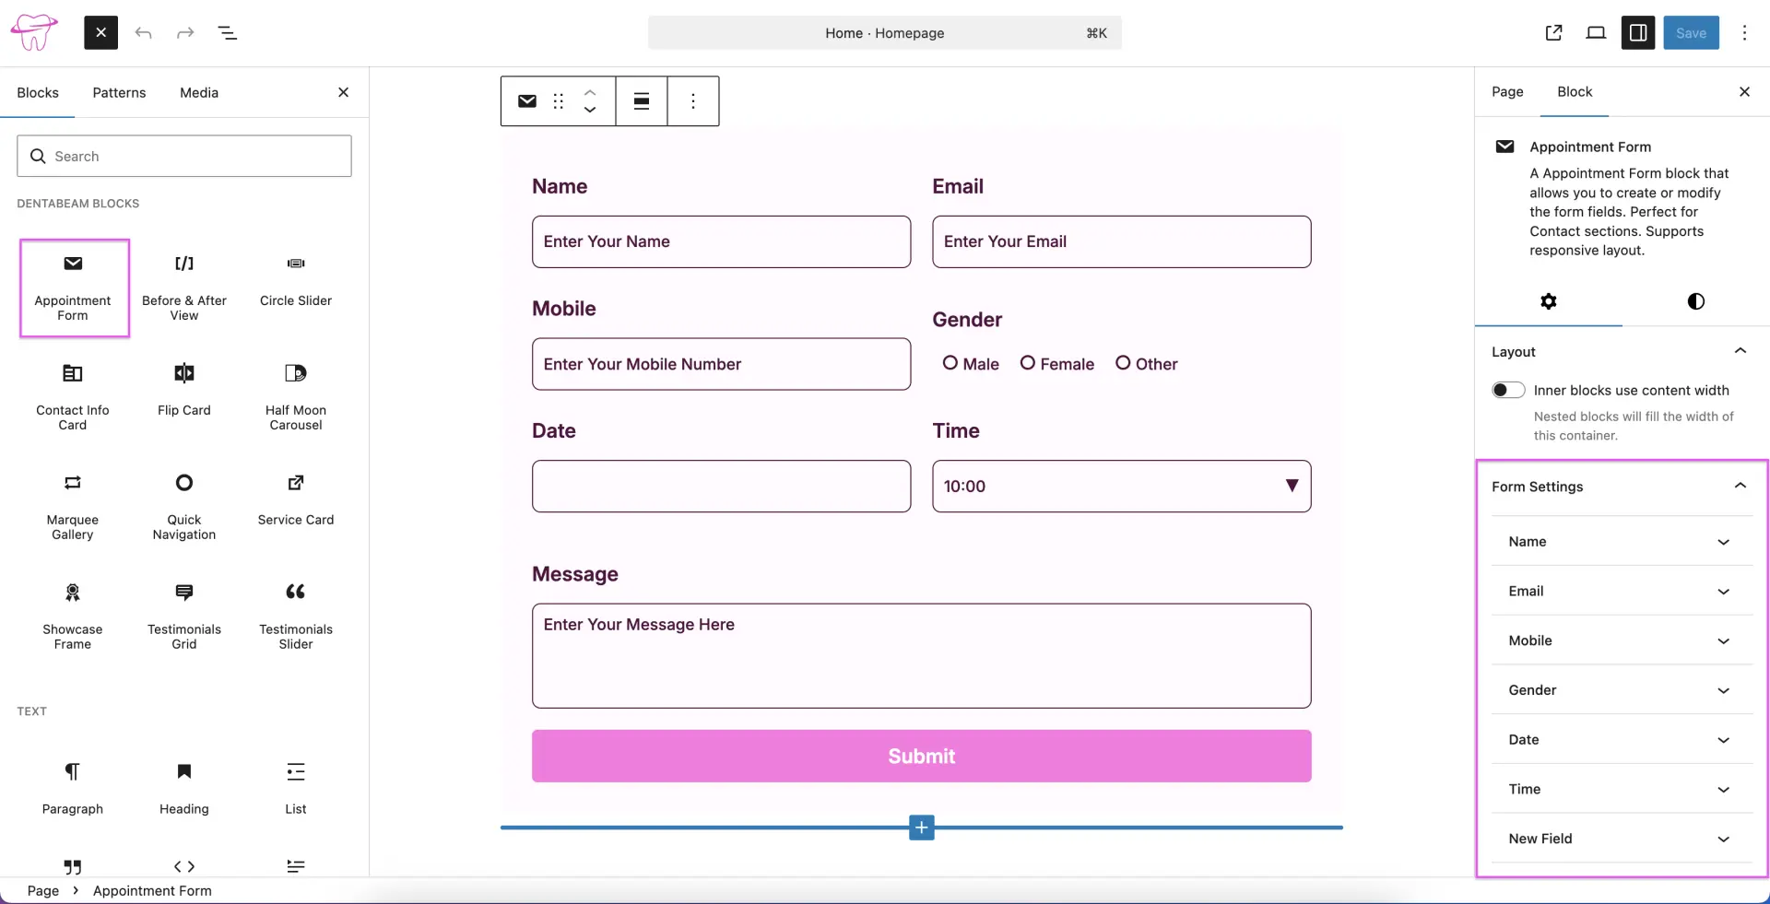Viewport: 1770px width, 904px height.
Task: Insert the Showcase Frame block
Action: tap(73, 617)
